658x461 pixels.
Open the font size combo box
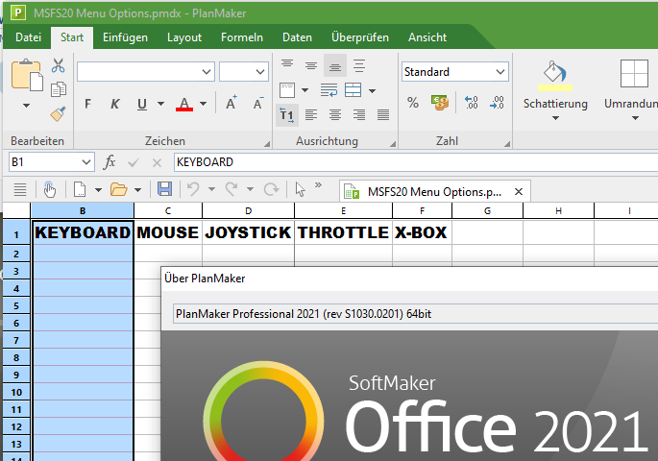point(244,72)
